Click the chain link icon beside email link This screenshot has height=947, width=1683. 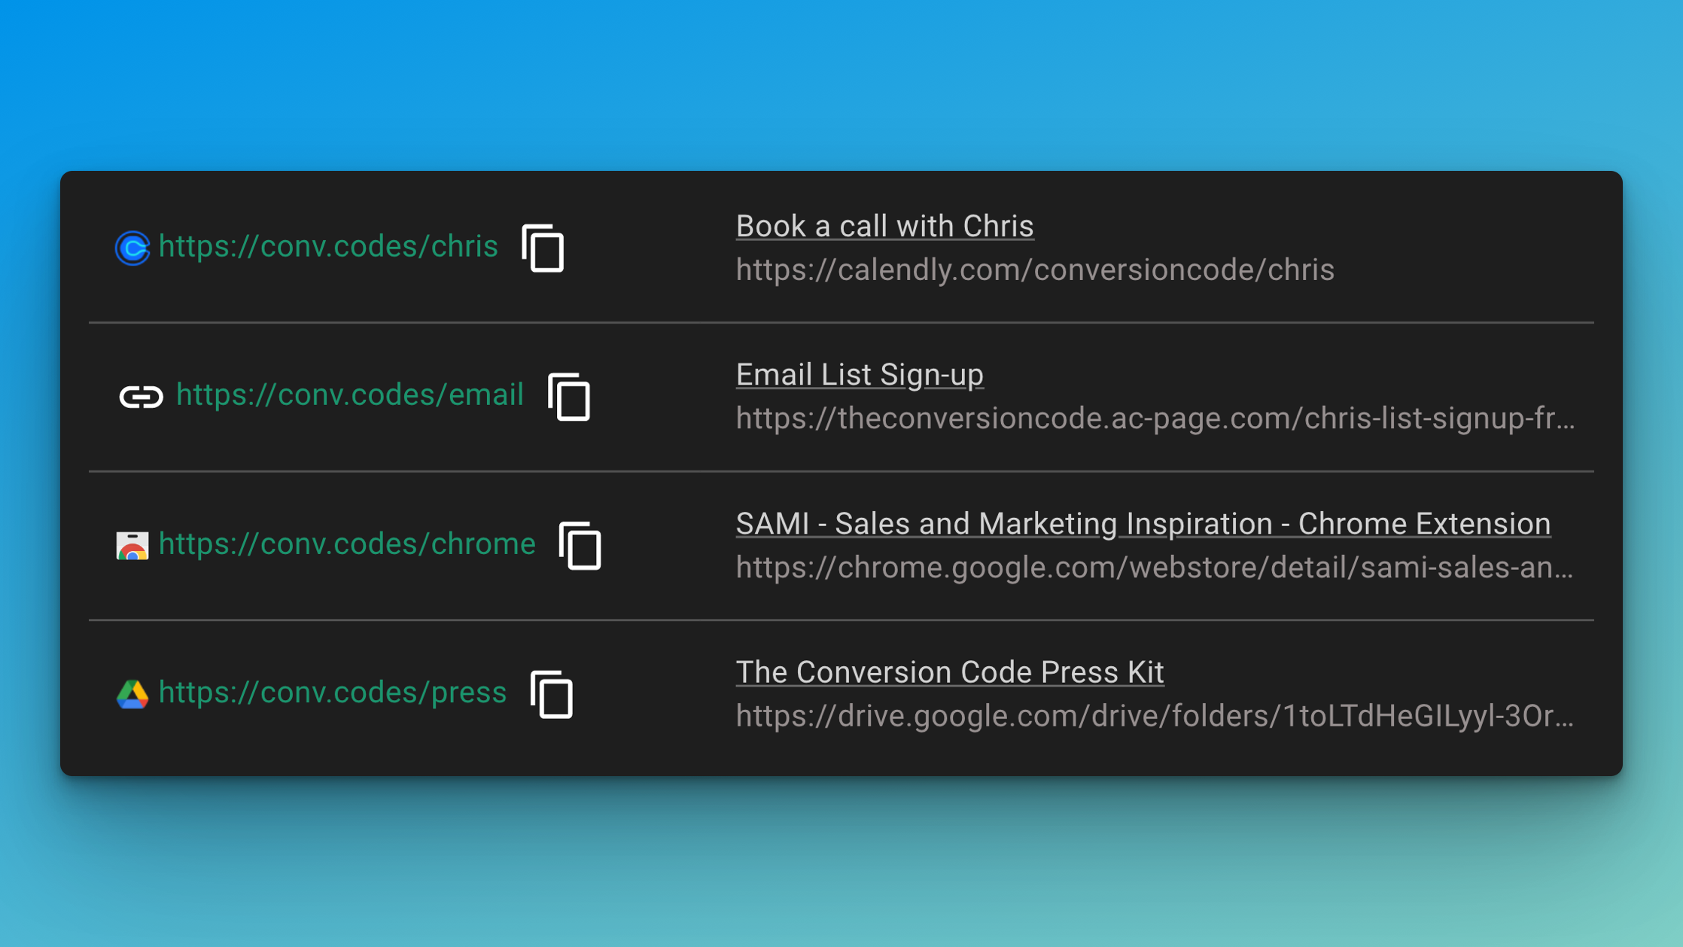(141, 396)
